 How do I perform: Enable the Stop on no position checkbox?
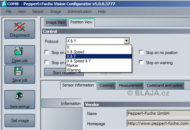(x=141, y=52)
